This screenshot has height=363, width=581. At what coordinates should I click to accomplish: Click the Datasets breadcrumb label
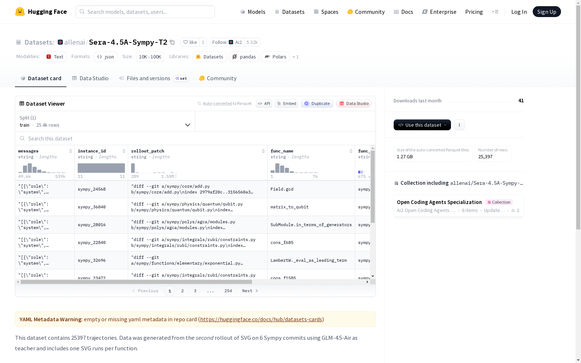point(39,42)
